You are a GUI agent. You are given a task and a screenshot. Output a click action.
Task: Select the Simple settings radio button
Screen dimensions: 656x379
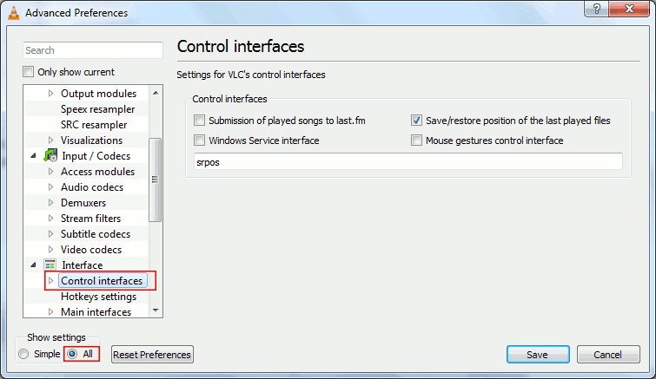click(x=23, y=354)
